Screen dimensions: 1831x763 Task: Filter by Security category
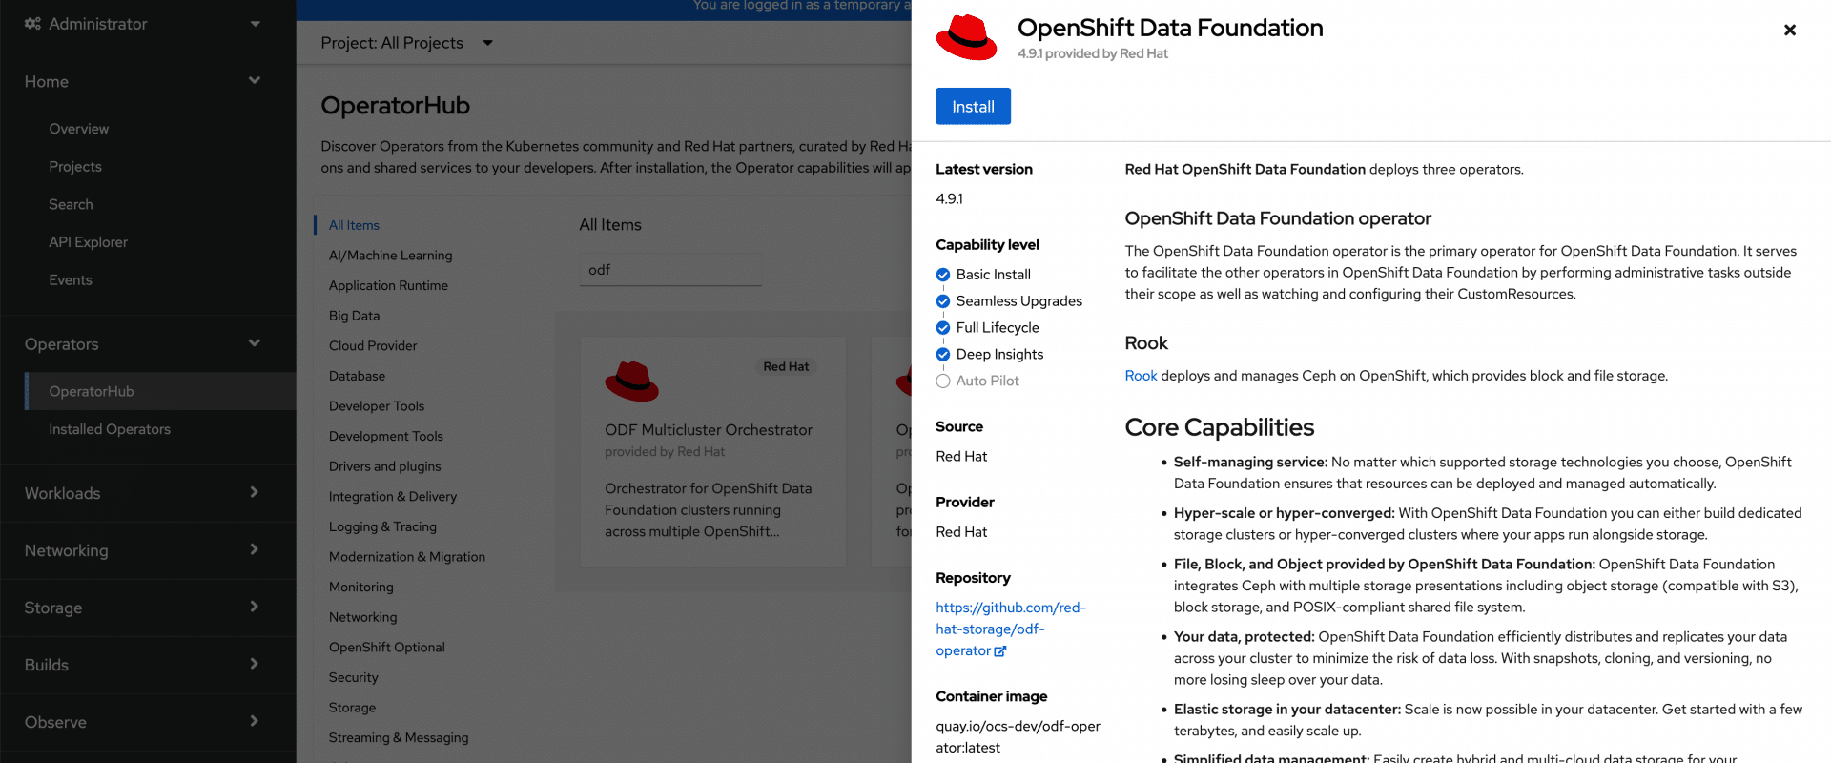[x=354, y=677]
